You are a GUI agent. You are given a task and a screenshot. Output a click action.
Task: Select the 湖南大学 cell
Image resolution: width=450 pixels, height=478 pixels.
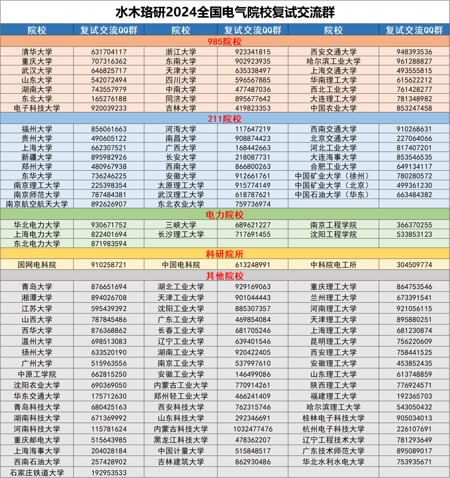coord(37,90)
